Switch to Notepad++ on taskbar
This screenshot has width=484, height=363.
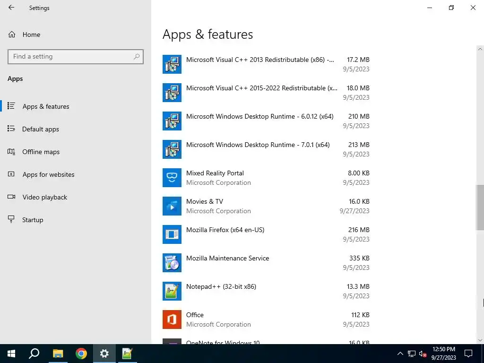pos(128,354)
